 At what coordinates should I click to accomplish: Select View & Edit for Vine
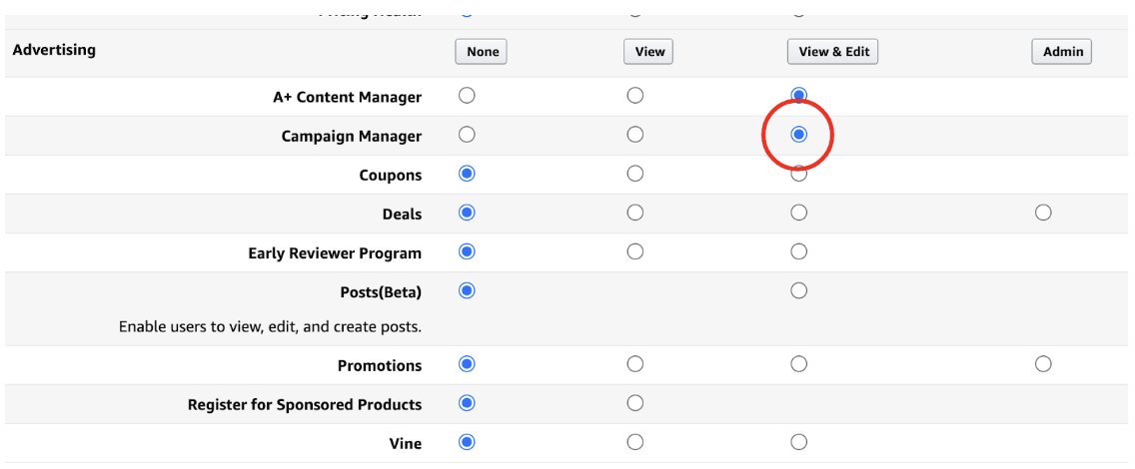tap(798, 441)
